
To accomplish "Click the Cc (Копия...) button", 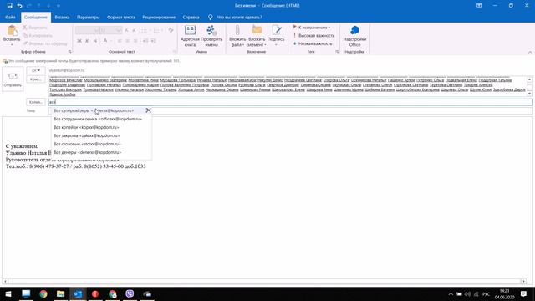I will coord(36,102).
